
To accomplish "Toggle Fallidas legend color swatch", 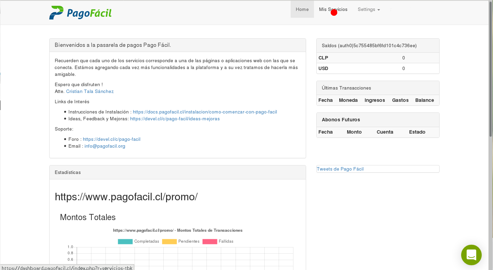I will tap(210, 241).
